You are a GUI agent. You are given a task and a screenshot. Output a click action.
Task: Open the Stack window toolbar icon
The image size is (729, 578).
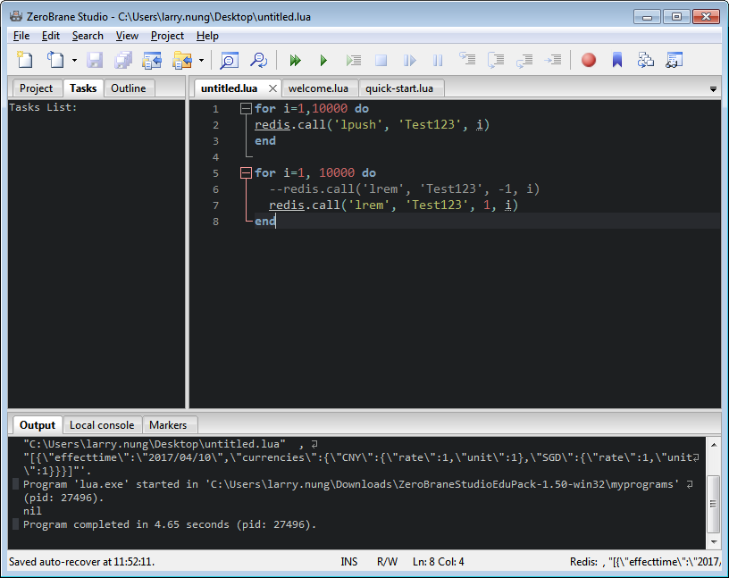(645, 60)
